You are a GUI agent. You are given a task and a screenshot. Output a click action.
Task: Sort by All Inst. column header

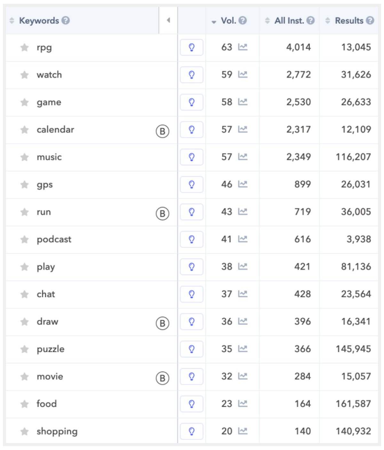click(289, 21)
